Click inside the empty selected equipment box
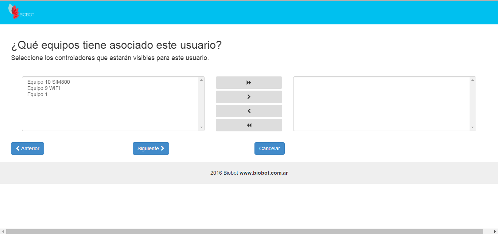498x234 pixels. [x=381, y=104]
